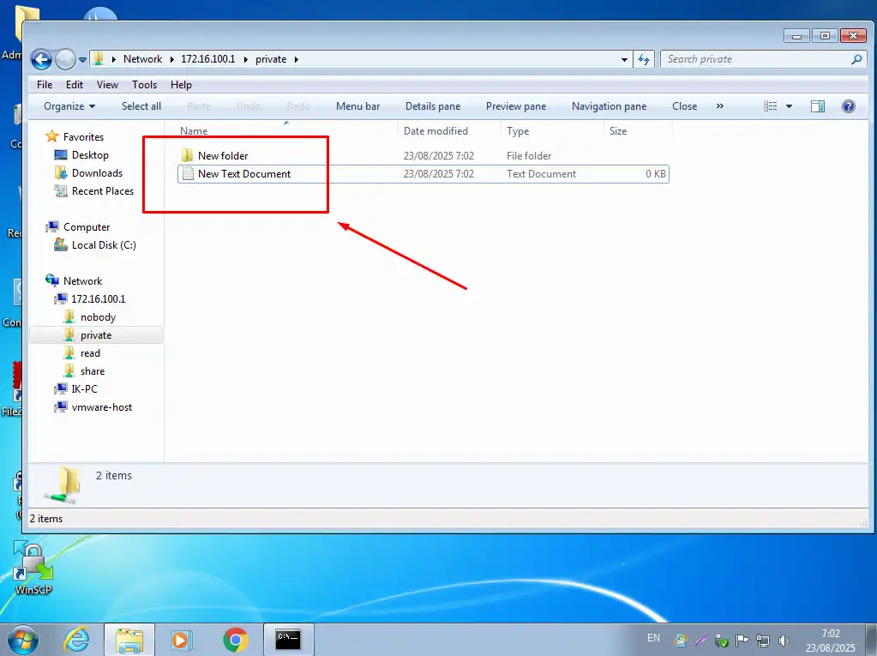Viewport: 877px width, 656px height.
Task: Click the Windows Start orb
Action: tap(23, 639)
